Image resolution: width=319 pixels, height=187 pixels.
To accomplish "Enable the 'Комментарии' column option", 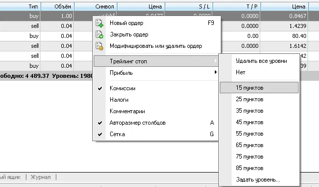I will (157, 111).
